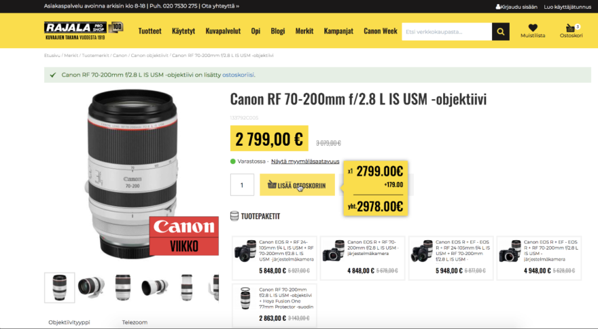Open the Tuotteet menu
The height and width of the screenshot is (329, 598).
[x=150, y=31]
